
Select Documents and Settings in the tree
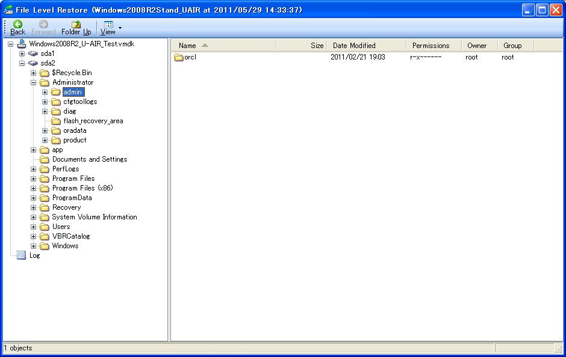pyautogui.click(x=90, y=159)
